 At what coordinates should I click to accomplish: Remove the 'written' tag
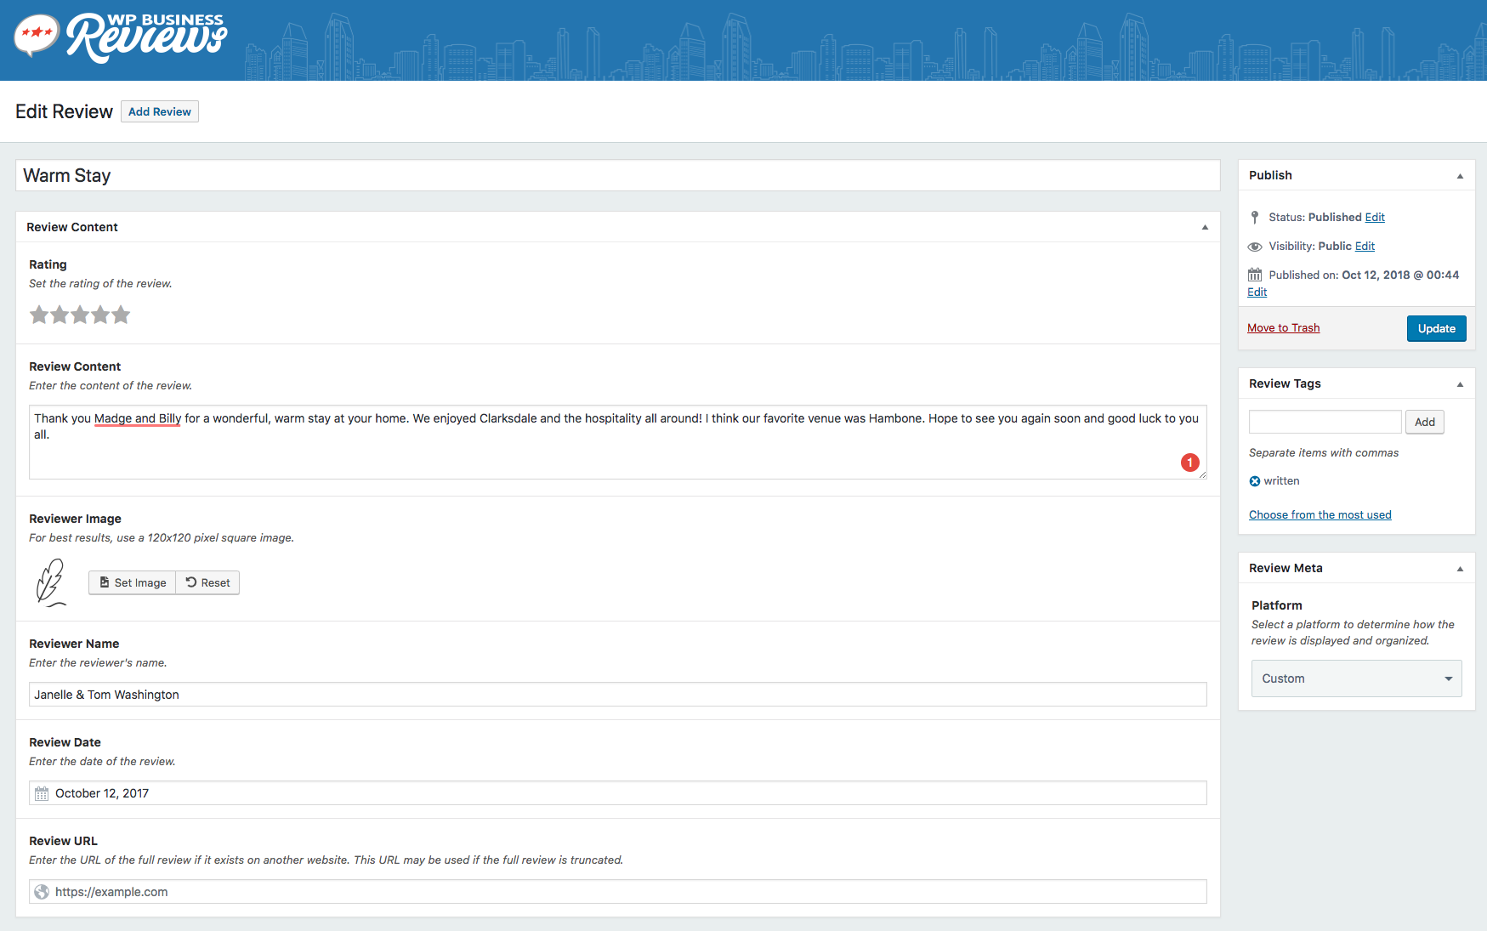tap(1255, 481)
